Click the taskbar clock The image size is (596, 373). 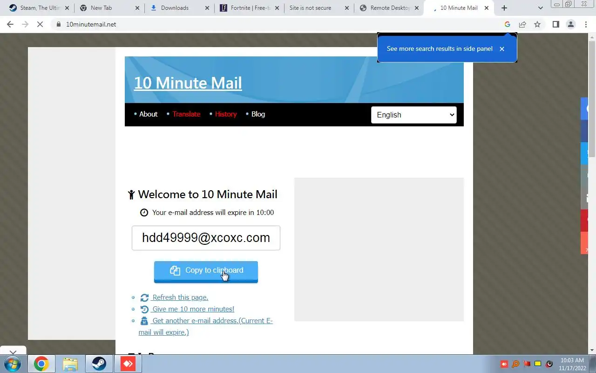click(572, 364)
